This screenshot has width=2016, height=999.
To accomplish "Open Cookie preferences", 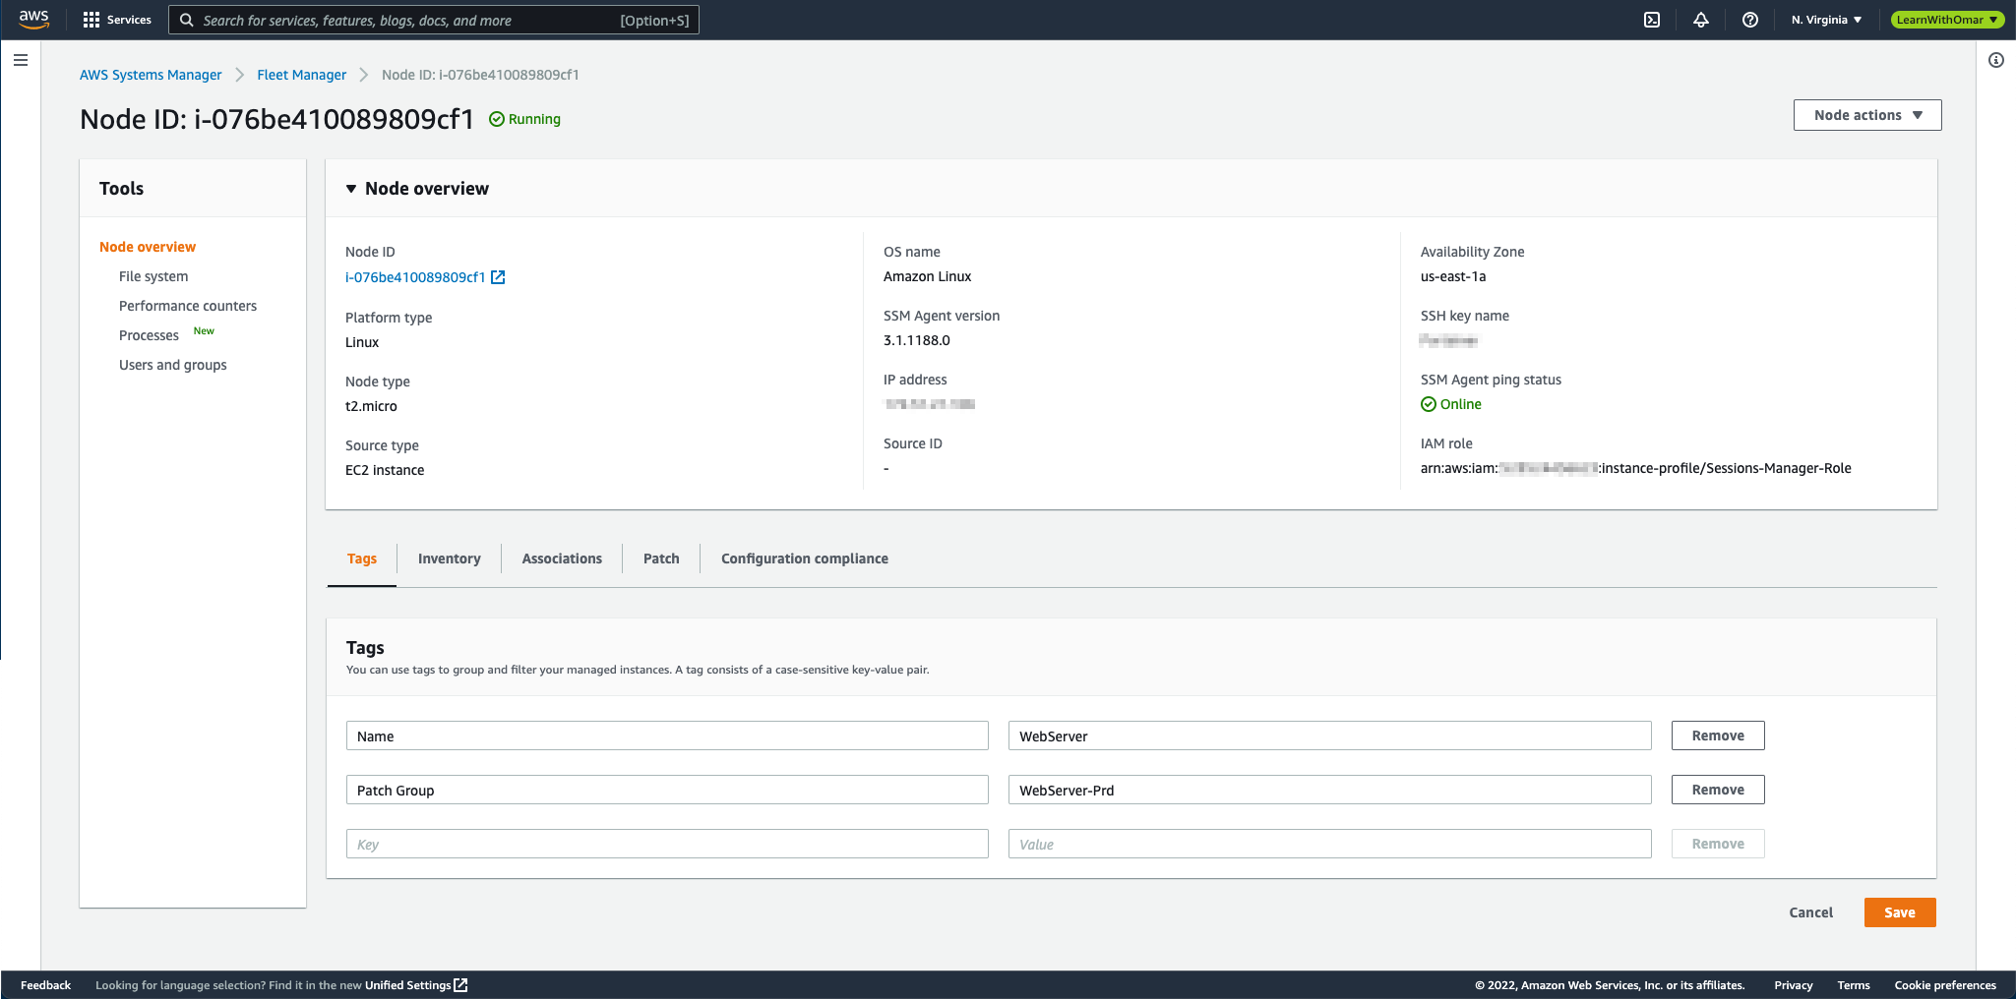I will pyautogui.click(x=1945, y=985).
